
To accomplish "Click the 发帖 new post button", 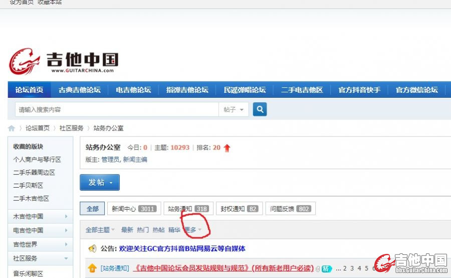I will tap(100, 183).
